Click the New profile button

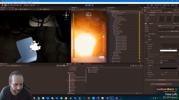click(172, 31)
